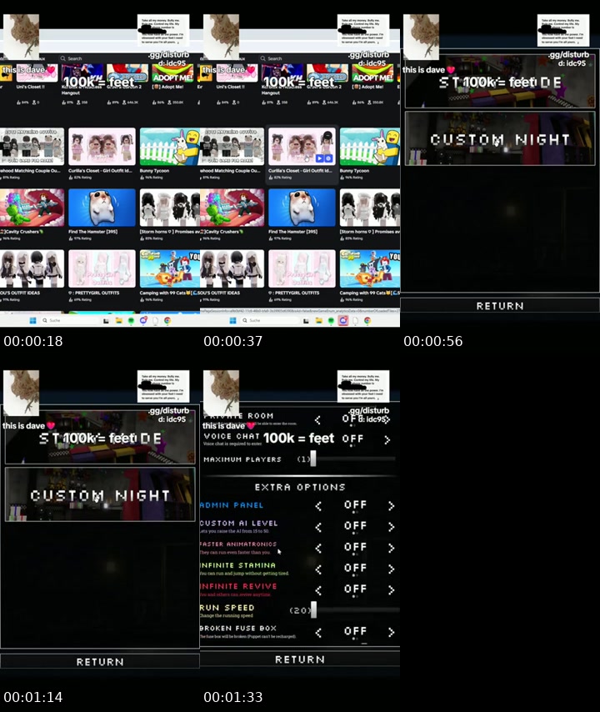
Task: Click the '(20)' run speed value
Action: (x=299, y=610)
